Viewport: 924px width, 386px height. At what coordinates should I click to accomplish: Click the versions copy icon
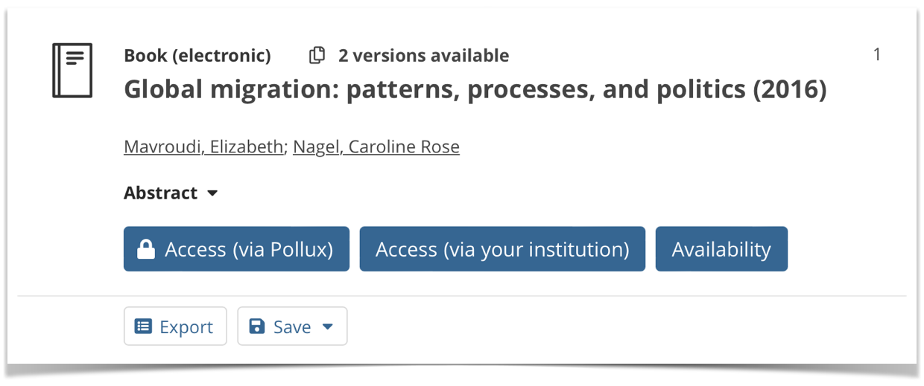click(317, 56)
